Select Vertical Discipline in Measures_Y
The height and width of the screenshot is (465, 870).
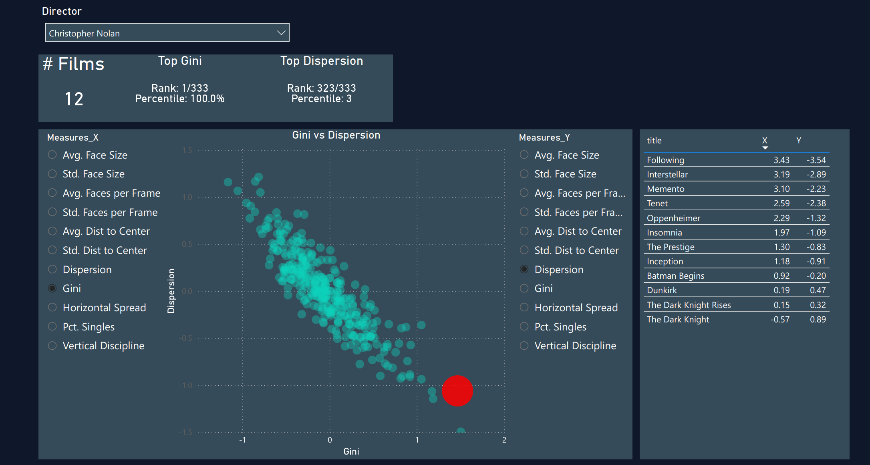pos(524,346)
